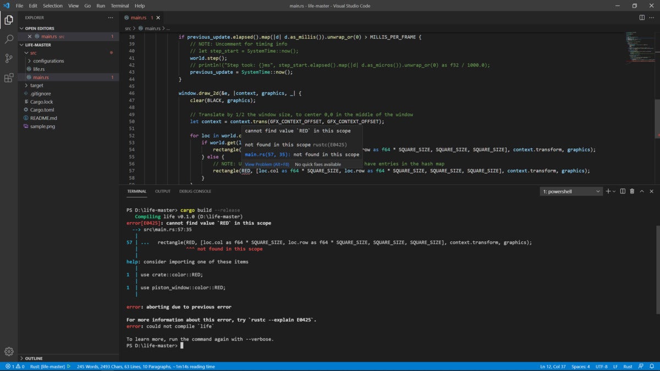Click View Problem link in hover popup

(x=267, y=164)
